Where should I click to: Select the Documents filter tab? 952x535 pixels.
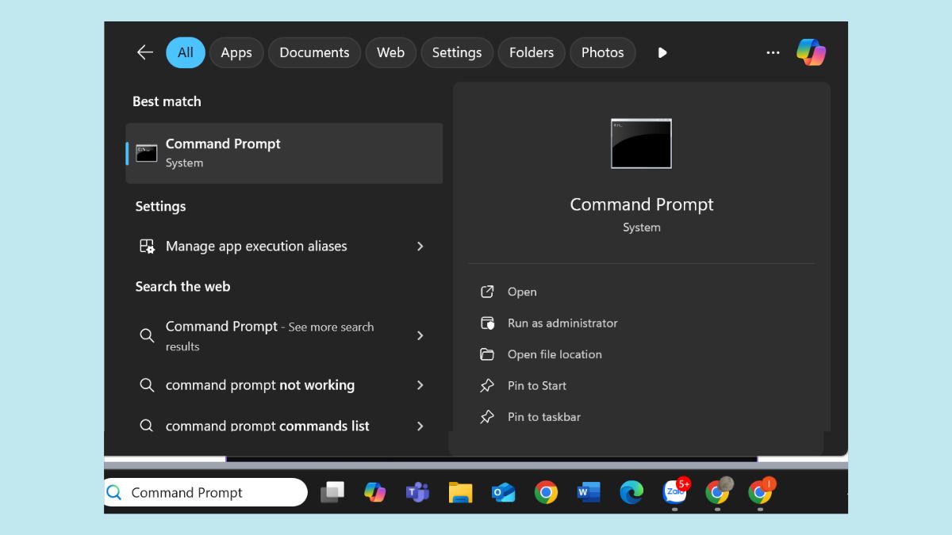(x=314, y=52)
